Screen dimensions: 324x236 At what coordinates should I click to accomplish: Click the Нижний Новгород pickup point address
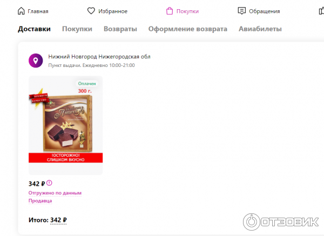click(99, 57)
